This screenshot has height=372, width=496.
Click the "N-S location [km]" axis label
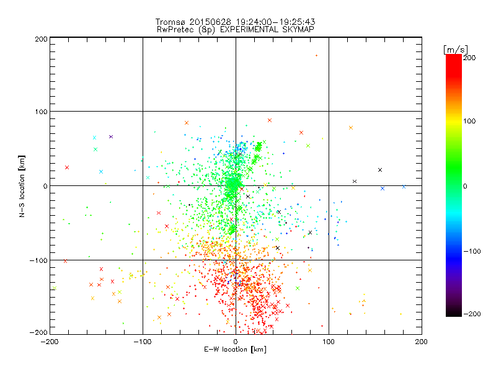click(22, 186)
